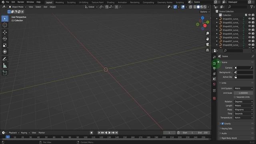This screenshot has width=256, height=144.
Task: Open the Collection properties tab
Action: (214, 91)
